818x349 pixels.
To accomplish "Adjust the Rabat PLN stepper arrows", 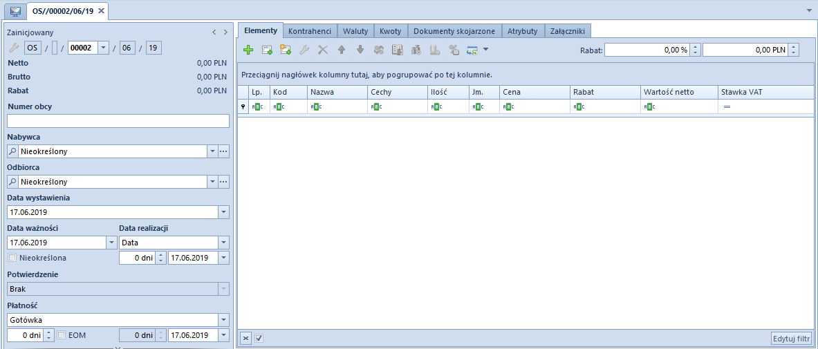I will (794, 50).
